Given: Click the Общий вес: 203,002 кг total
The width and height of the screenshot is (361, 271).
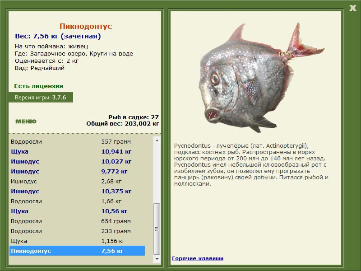Looking at the screenshot, I should pyautogui.click(x=122, y=123).
